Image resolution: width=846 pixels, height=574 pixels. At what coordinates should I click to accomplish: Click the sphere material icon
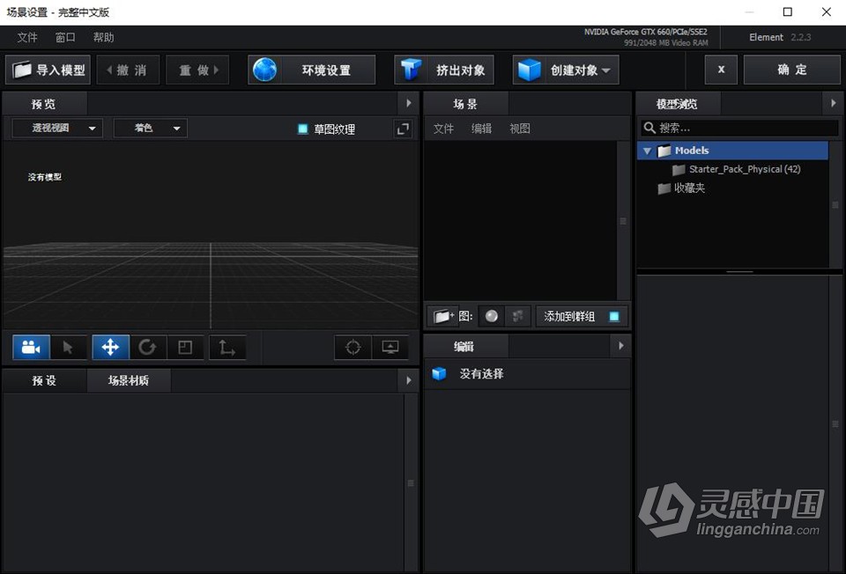[491, 316]
